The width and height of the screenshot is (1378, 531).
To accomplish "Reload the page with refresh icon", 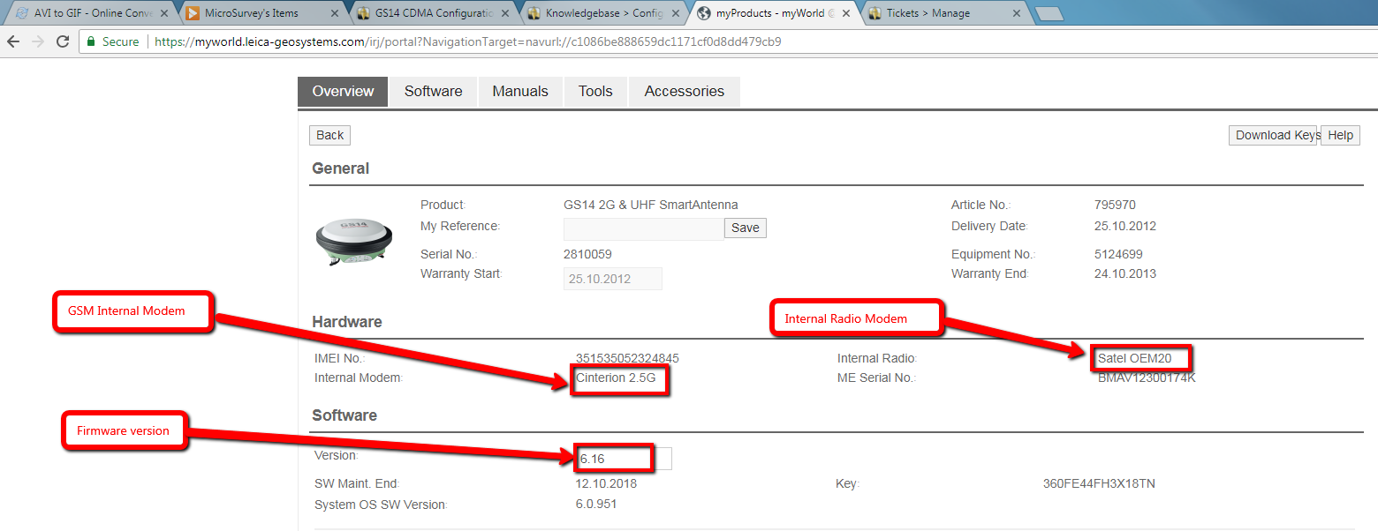I will click(63, 41).
